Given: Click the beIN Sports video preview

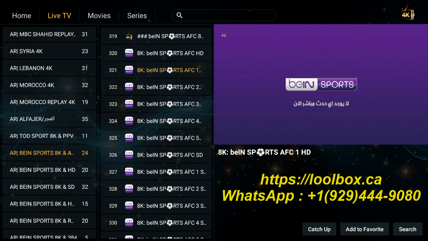Looking at the screenshot, I should pyautogui.click(x=321, y=84).
